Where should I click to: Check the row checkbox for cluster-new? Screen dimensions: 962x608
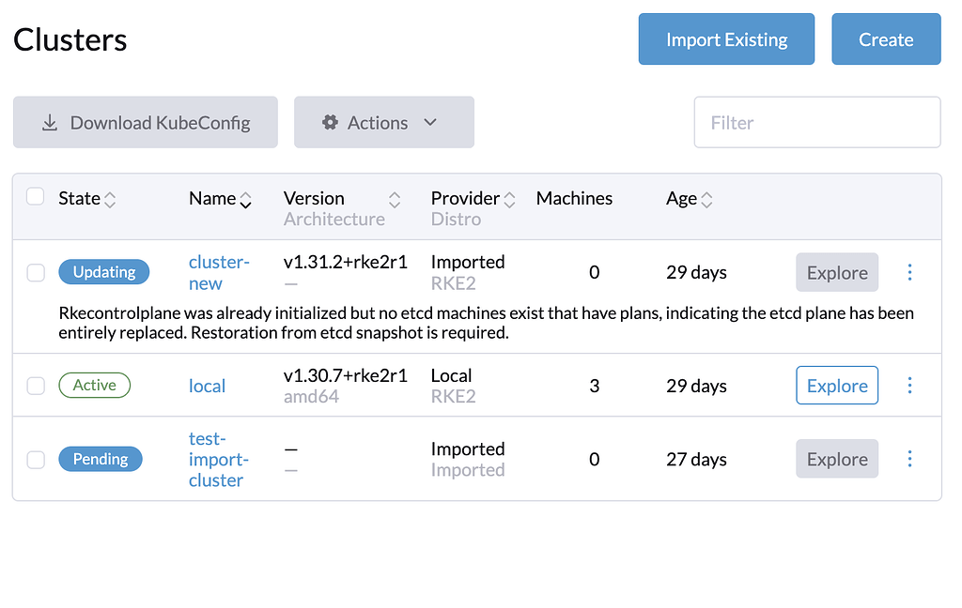pyautogui.click(x=35, y=272)
